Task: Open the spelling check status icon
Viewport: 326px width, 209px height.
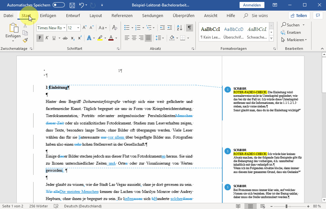Action: coord(56,206)
